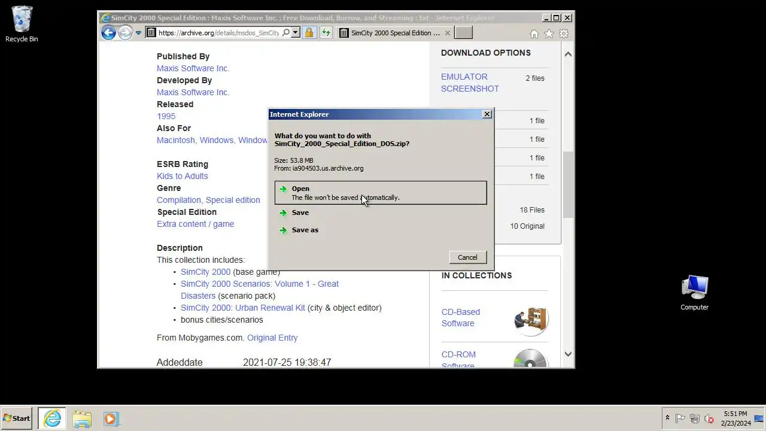This screenshot has height=431, width=766.
Task: Click Internet Explorer taskbar icon
Action: click(x=53, y=418)
